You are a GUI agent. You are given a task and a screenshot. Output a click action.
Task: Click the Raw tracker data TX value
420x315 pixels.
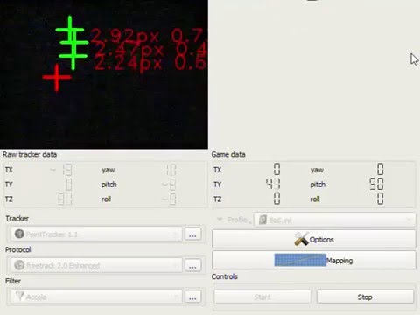[x=61, y=170]
